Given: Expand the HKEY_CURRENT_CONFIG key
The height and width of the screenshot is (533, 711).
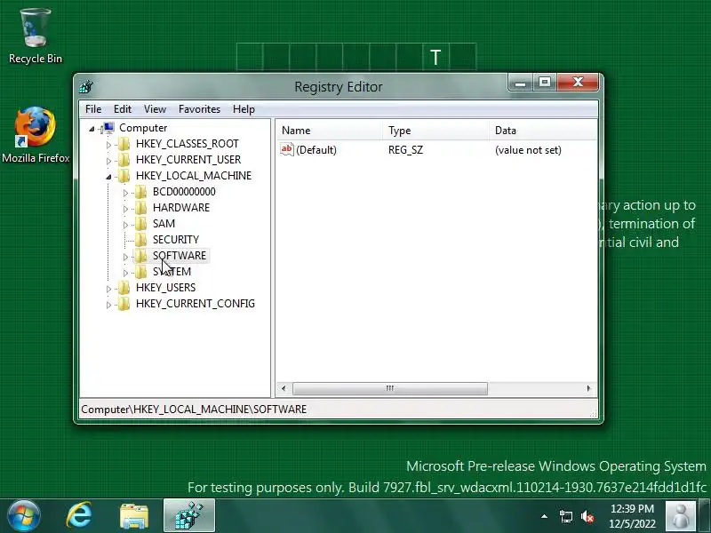Looking at the screenshot, I should [x=108, y=305].
